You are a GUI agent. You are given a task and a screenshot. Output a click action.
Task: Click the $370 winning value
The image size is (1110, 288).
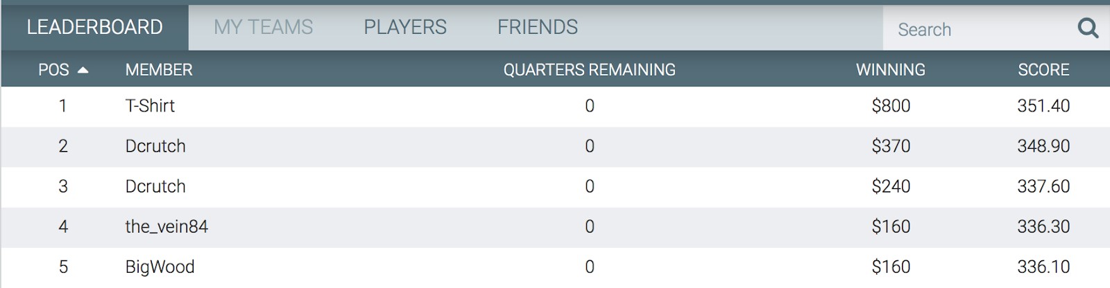[891, 146]
